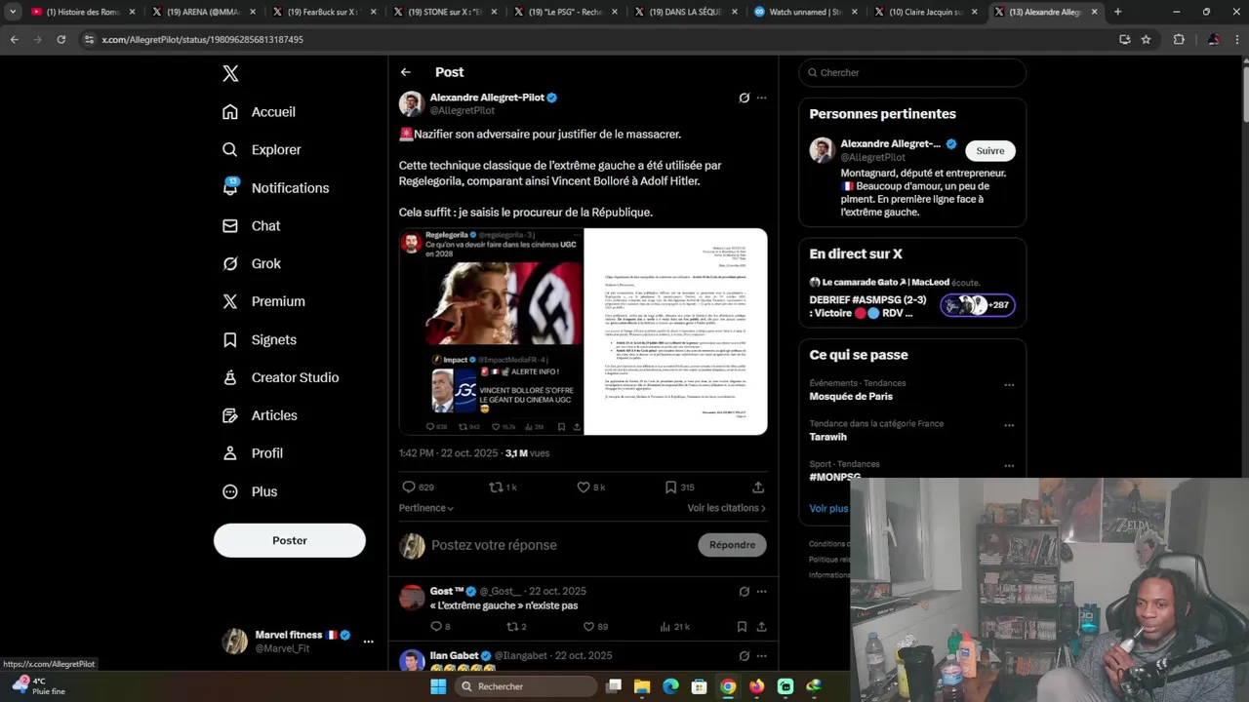Open File Explorer from taskbar
Viewport: 1249px width, 702px height.
point(642,686)
